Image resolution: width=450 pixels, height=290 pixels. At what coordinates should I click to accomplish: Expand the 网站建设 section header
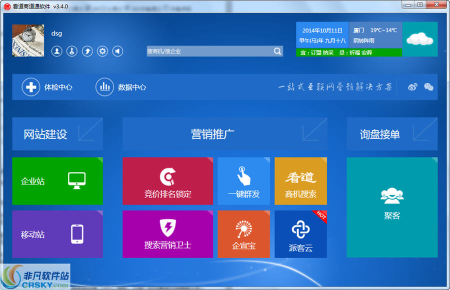point(57,134)
